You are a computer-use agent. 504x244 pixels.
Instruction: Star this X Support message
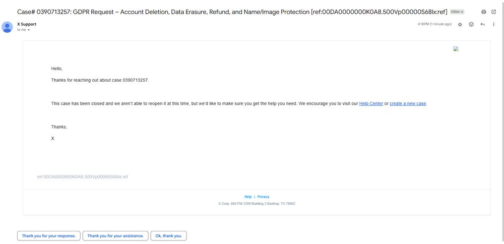[x=460, y=24]
